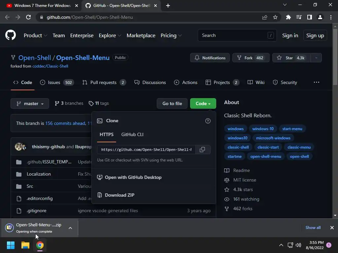This screenshot has height=253, width=338.
Task: Reload the page with the refresh icon
Action: (x=28, y=17)
